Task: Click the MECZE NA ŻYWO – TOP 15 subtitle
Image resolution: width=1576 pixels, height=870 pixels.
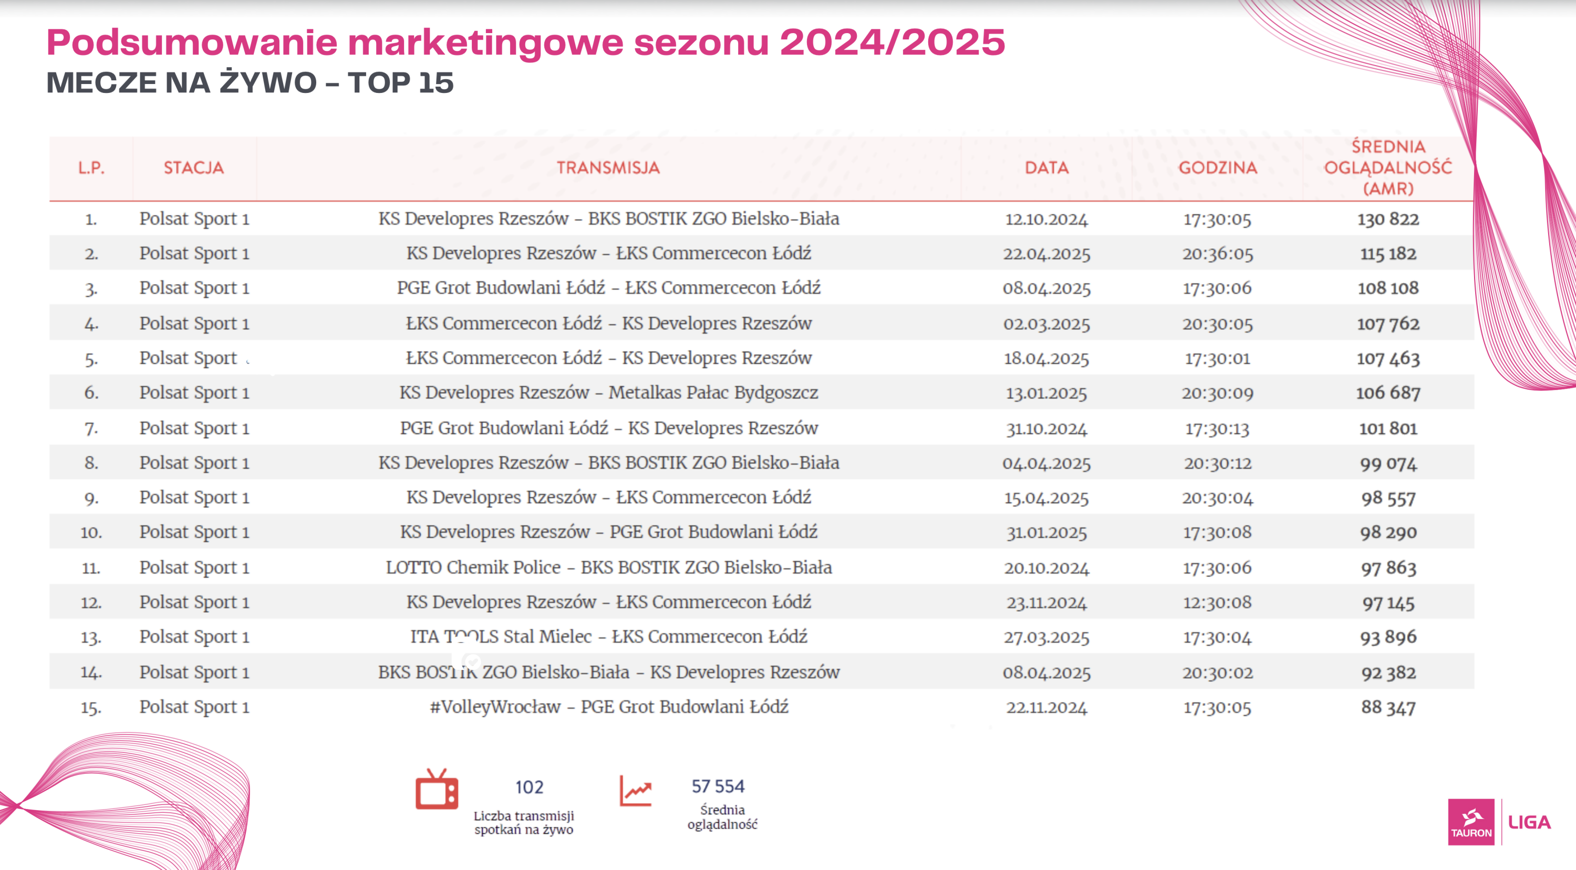Action: 250,82
